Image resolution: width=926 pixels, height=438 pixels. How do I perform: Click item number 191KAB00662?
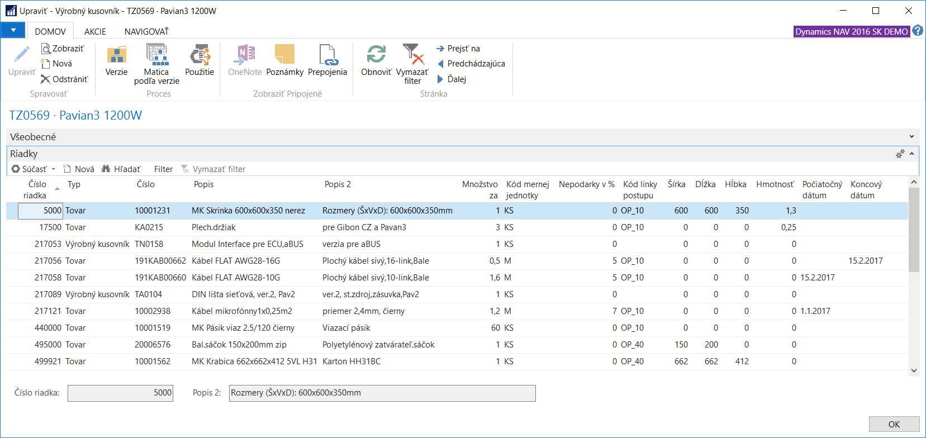point(160,261)
